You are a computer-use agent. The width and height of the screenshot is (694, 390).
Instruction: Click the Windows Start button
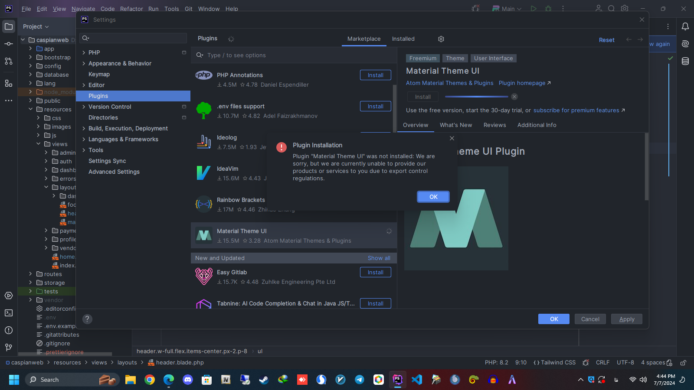click(14, 380)
